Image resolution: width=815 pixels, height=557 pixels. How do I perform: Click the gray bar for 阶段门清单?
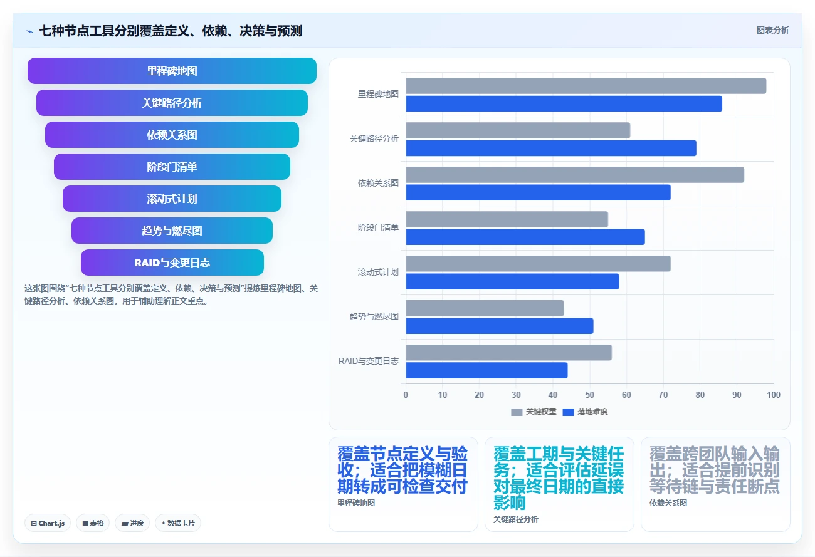pyautogui.click(x=507, y=219)
